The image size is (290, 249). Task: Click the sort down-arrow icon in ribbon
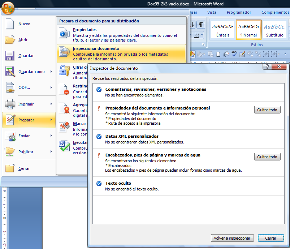(x=192, y=25)
